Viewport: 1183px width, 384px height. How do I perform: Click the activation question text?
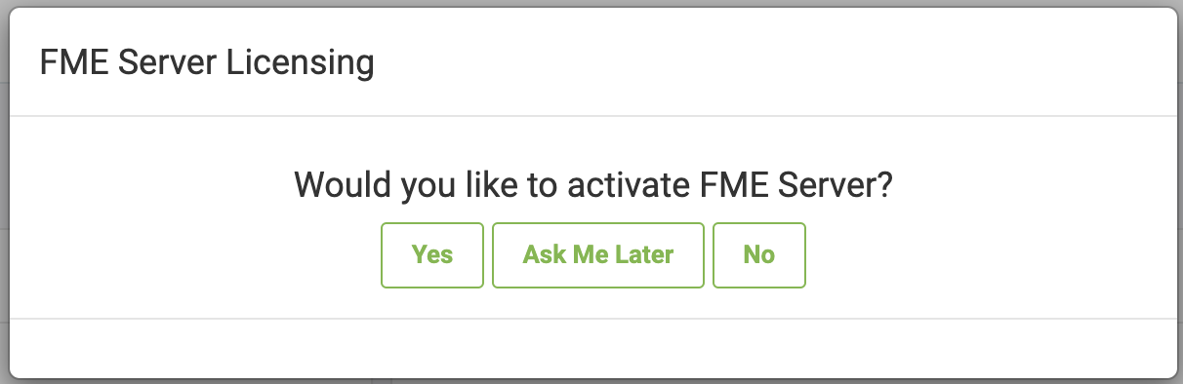[x=593, y=185]
